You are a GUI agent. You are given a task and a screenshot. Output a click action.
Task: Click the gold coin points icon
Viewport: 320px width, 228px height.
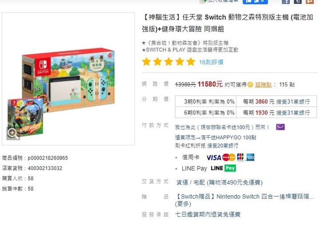coord(250,85)
